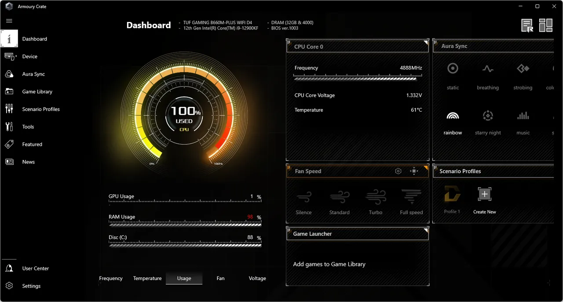The height and width of the screenshot is (302, 563).
Task: Collapse the sidebar with the hamburger menu
Action: tap(9, 21)
